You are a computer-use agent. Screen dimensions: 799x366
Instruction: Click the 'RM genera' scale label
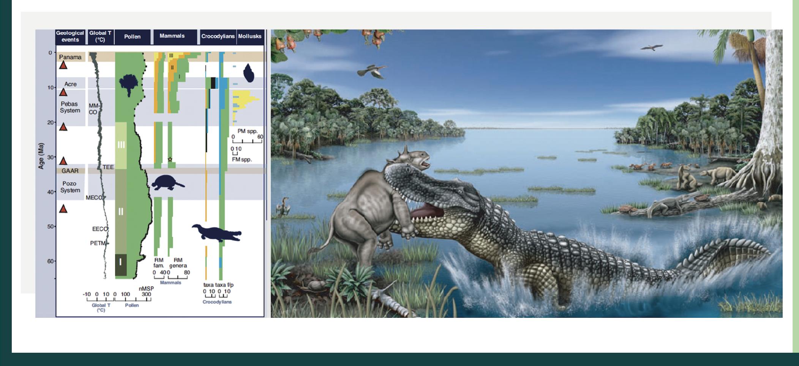tap(178, 263)
